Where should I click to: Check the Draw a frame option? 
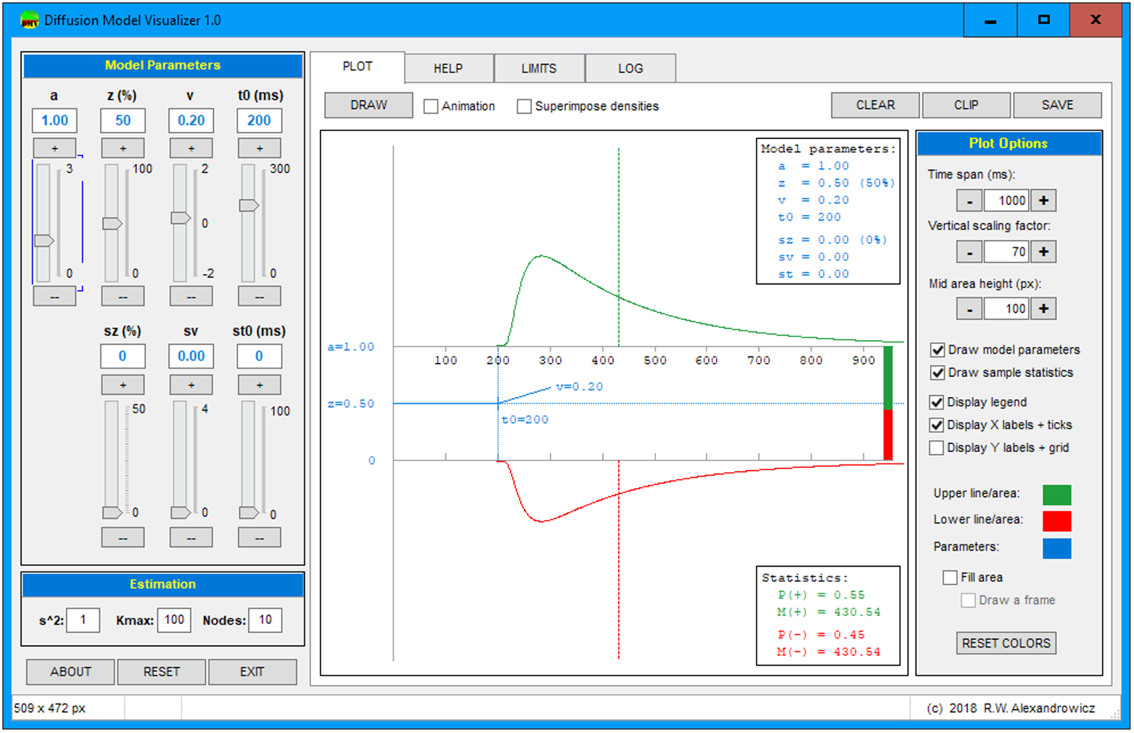[x=968, y=600]
